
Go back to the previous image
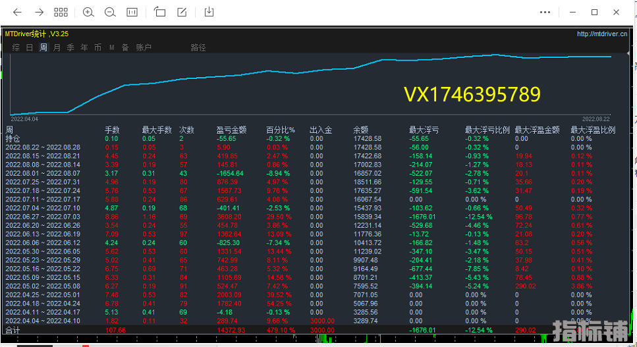coord(18,12)
